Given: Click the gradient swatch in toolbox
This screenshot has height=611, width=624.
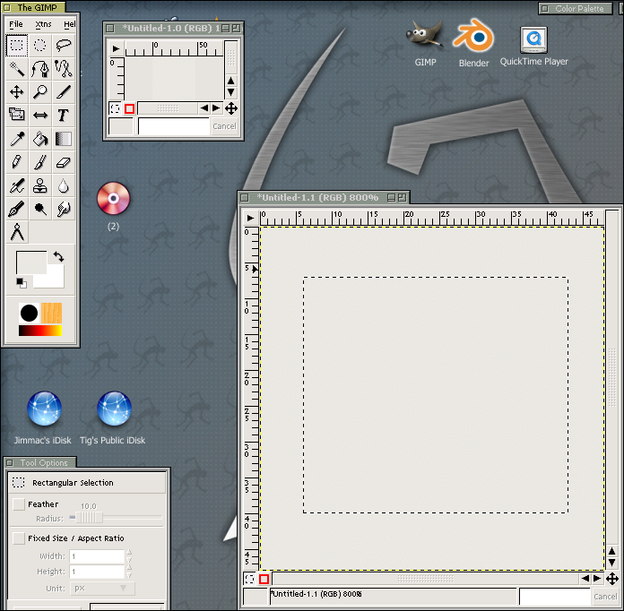Looking at the screenshot, I should coord(40,331).
